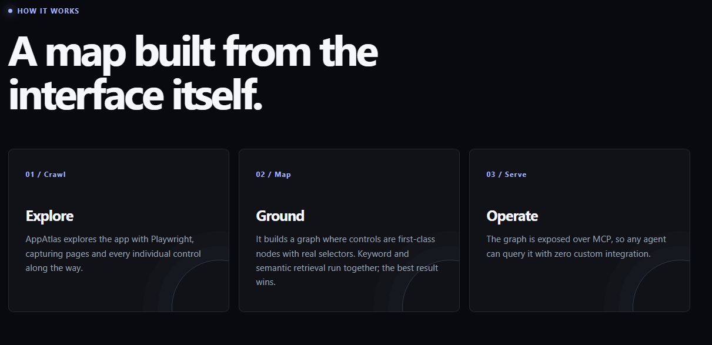Open the Explore card title
This screenshot has height=345, width=712.
pyautogui.click(x=49, y=216)
